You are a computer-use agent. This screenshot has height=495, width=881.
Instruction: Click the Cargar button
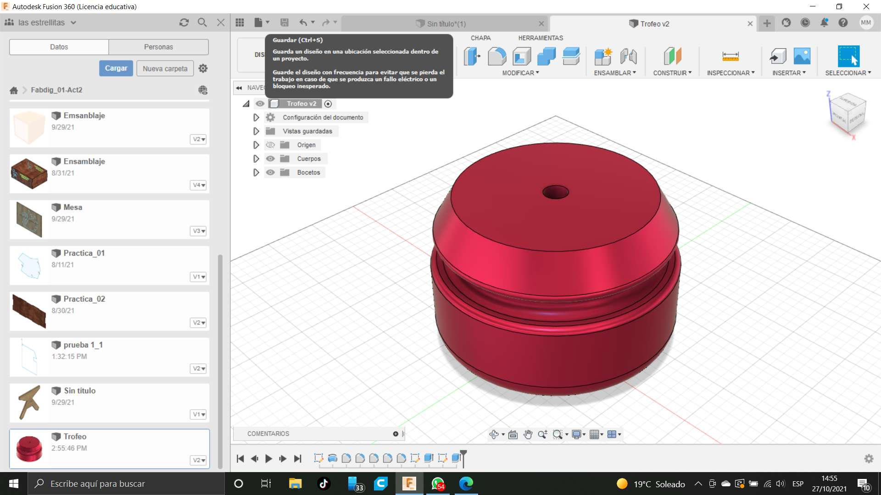(116, 68)
